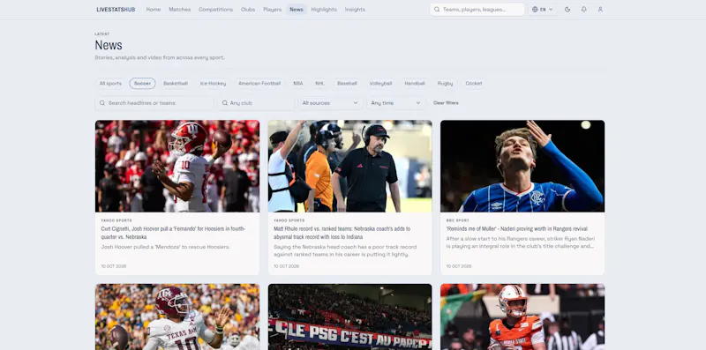Click the BBC SPORT source label
Image resolution: width=706 pixels, height=350 pixels.
(456, 220)
